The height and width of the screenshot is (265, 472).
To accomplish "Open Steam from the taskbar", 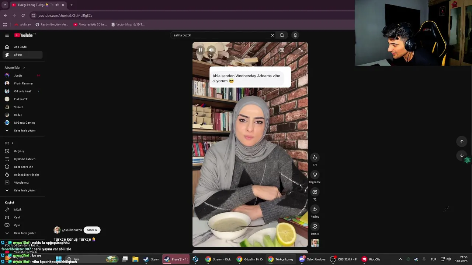I will coord(152,259).
